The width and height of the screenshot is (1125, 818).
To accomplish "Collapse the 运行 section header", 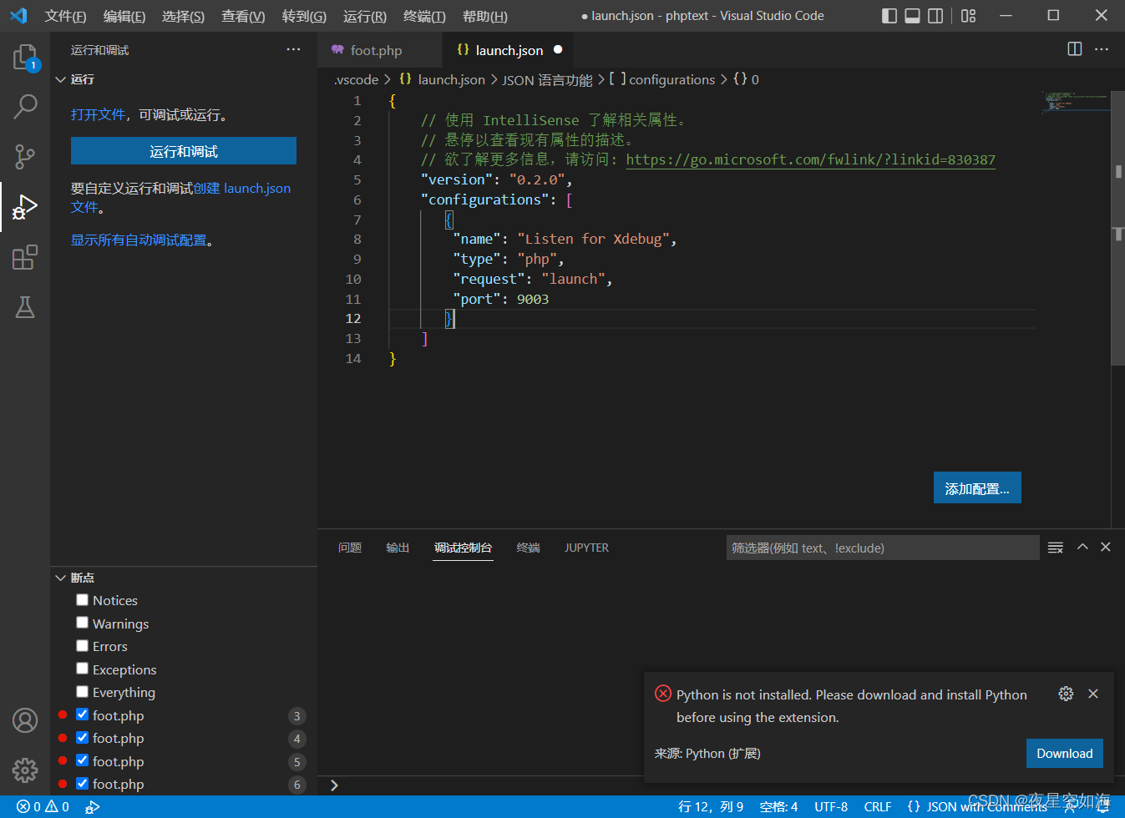I will pos(82,79).
